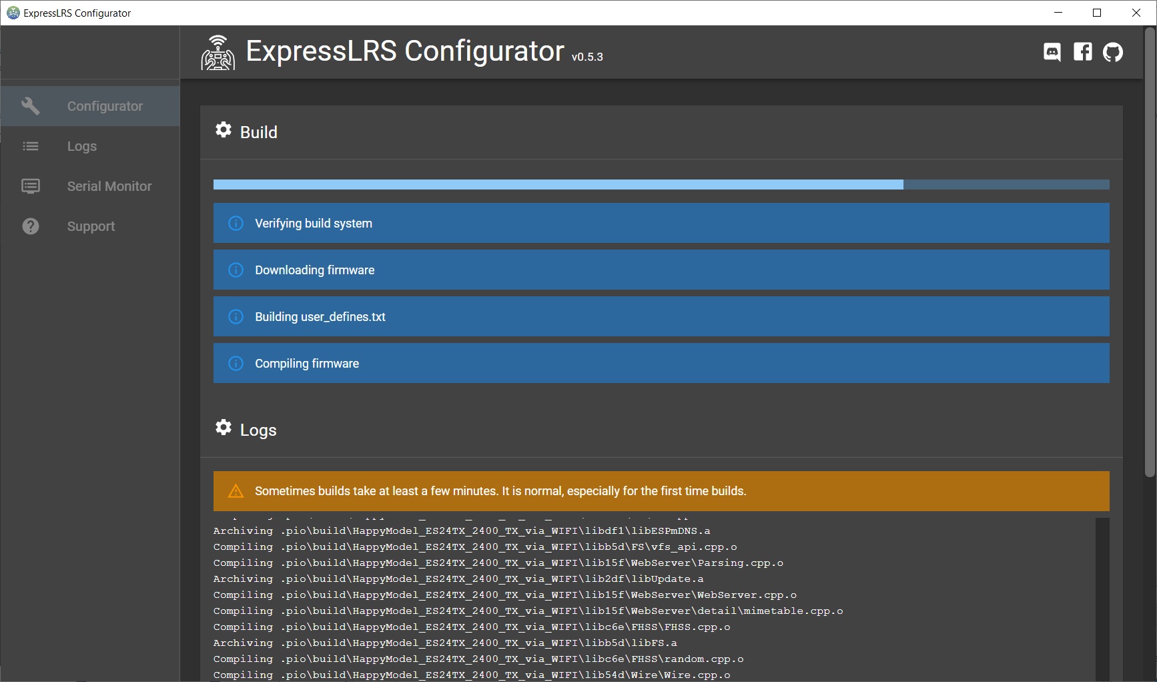
Task: Open Support from the sidebar
Action: [x=90, y=226]
